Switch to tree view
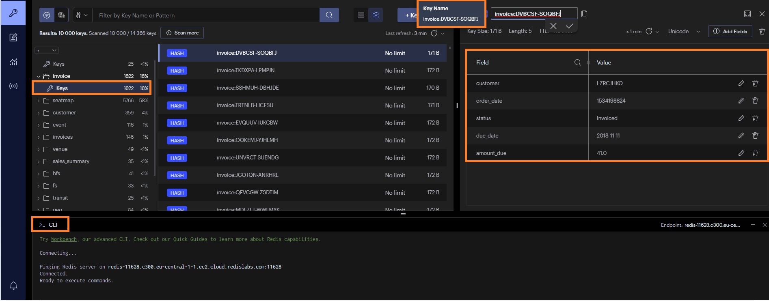 click(376, 15)
